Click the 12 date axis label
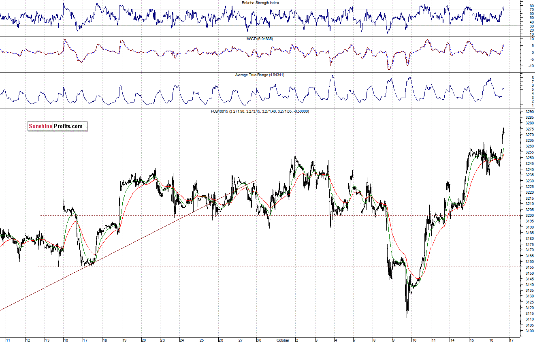 click(28, 340)
